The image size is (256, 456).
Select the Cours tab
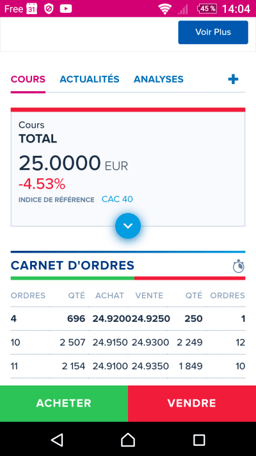point(28,79)
